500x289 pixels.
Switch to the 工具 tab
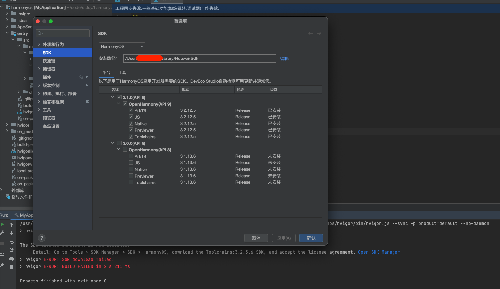click(122, 73)
